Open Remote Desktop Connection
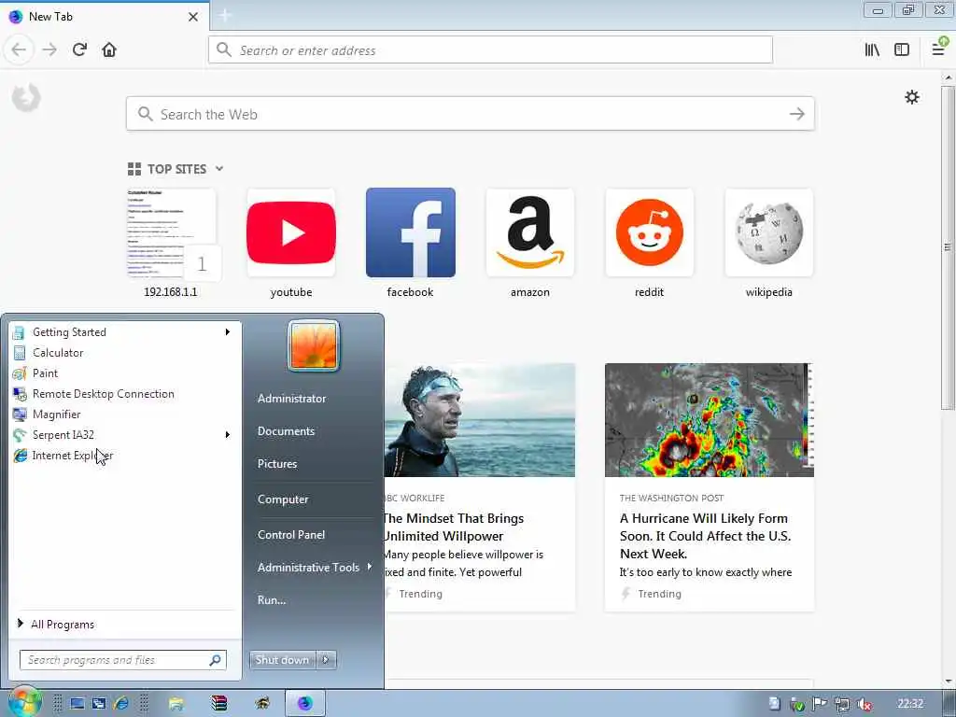 (x=124, y=394)
